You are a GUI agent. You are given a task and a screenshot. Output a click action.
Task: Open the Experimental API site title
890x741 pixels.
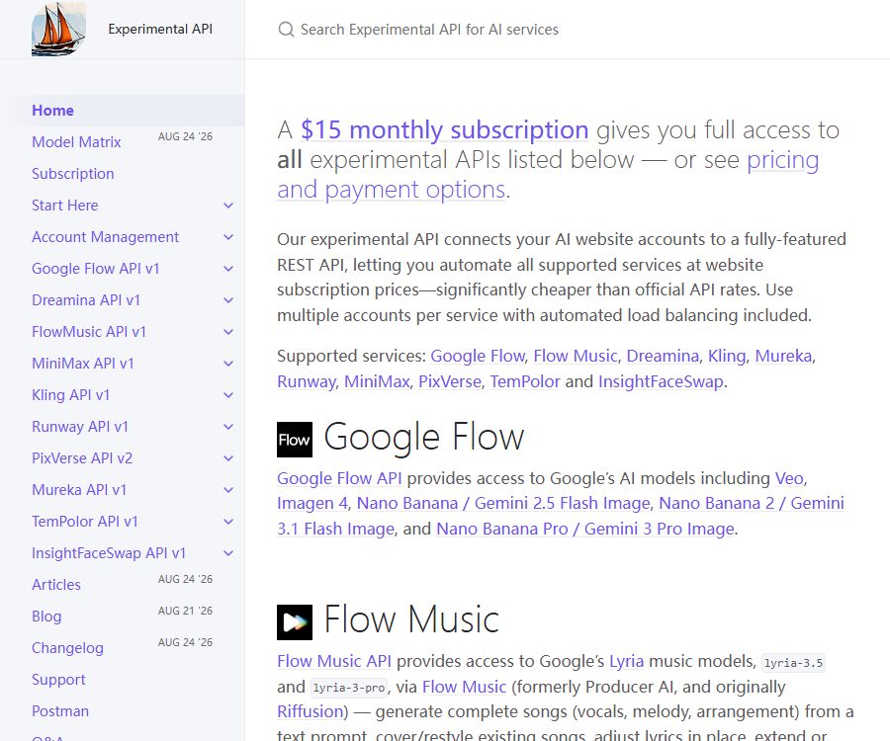point(160,29)
